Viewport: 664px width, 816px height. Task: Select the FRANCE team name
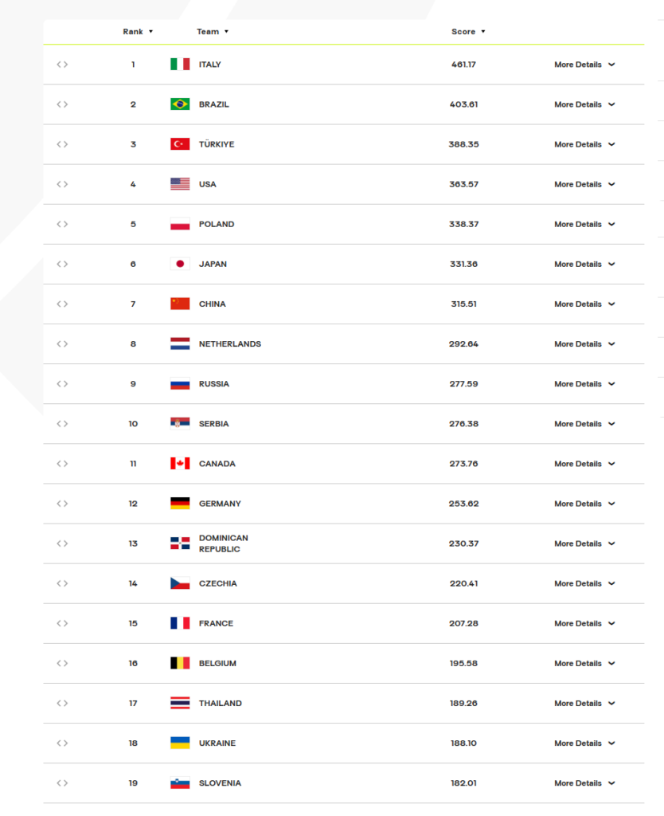click(x=216, y=623)
